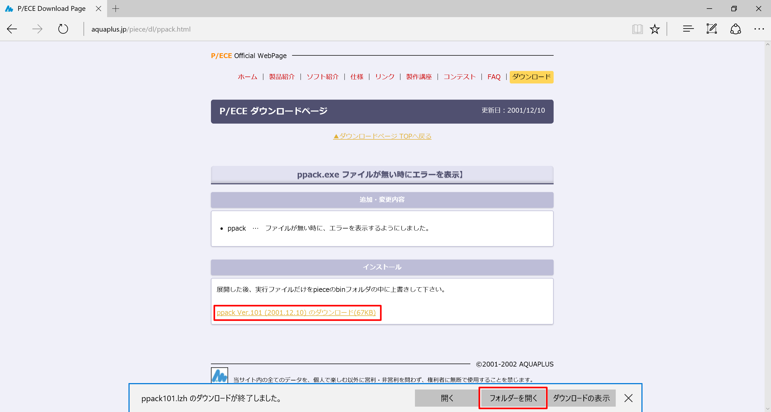Follow the ダウンロードページ TOPへ戻る link
The image size is (771, 412).
point(382,136)
